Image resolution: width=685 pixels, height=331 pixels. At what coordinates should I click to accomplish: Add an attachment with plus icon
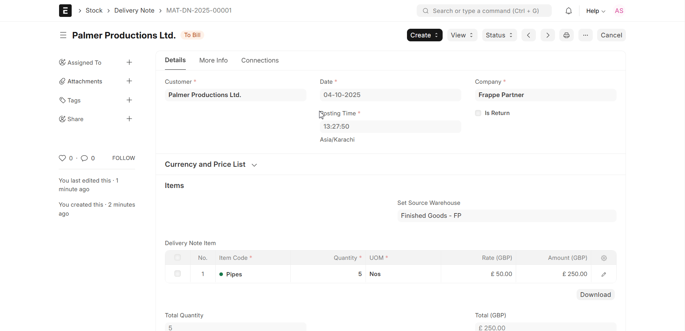tap(129, 81)
